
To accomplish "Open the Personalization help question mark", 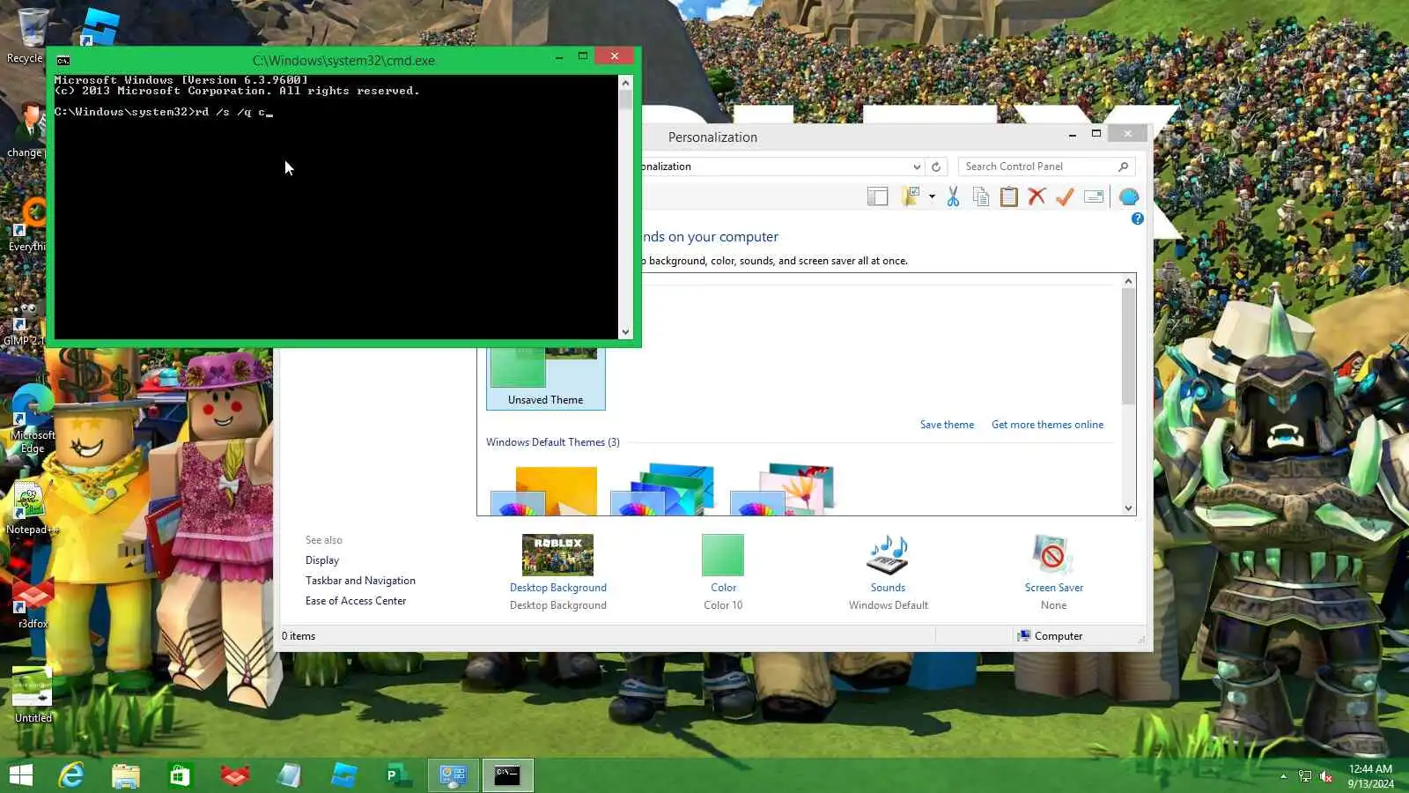I will click(x=1137, y=219).
